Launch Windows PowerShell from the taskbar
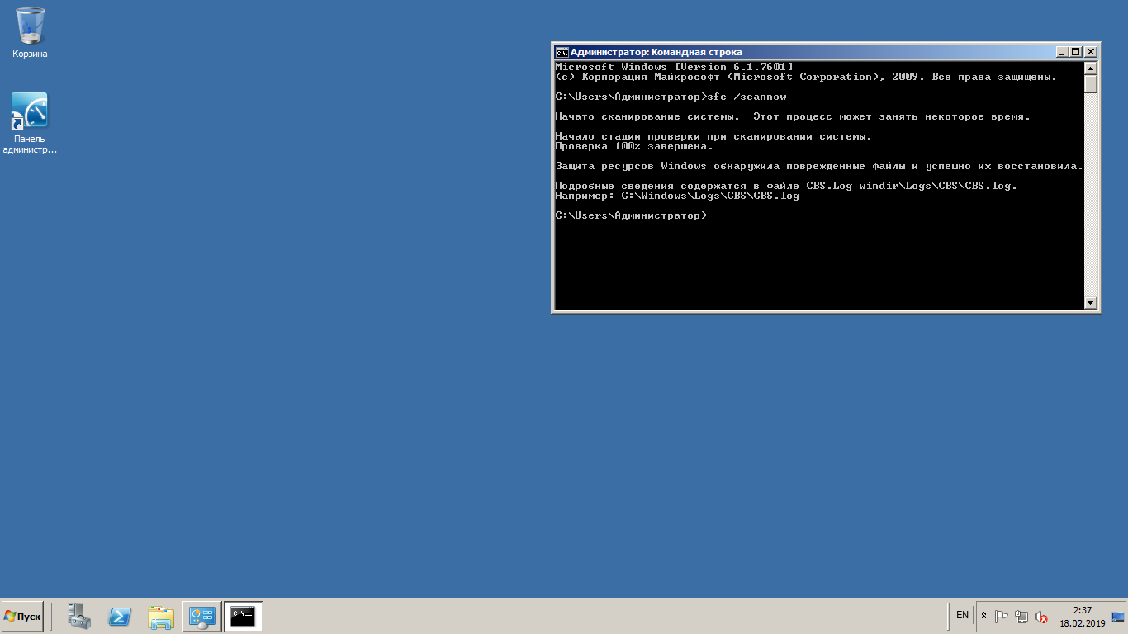 tap(121, 617)
